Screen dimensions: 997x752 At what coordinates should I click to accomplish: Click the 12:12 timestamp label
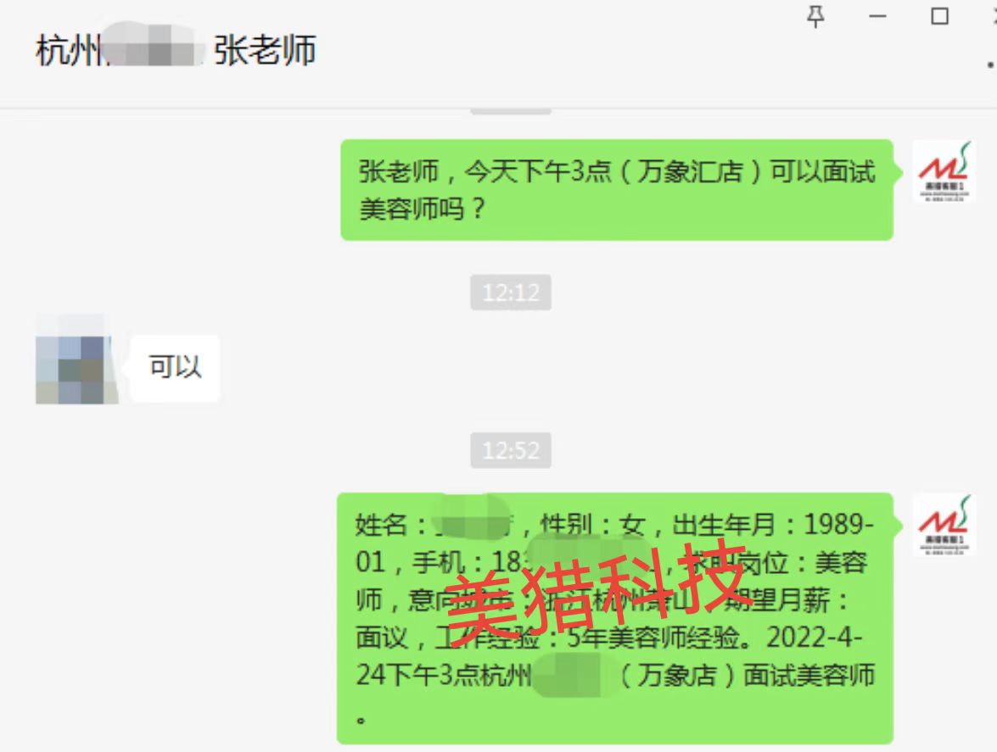click(x=511, y=292)
